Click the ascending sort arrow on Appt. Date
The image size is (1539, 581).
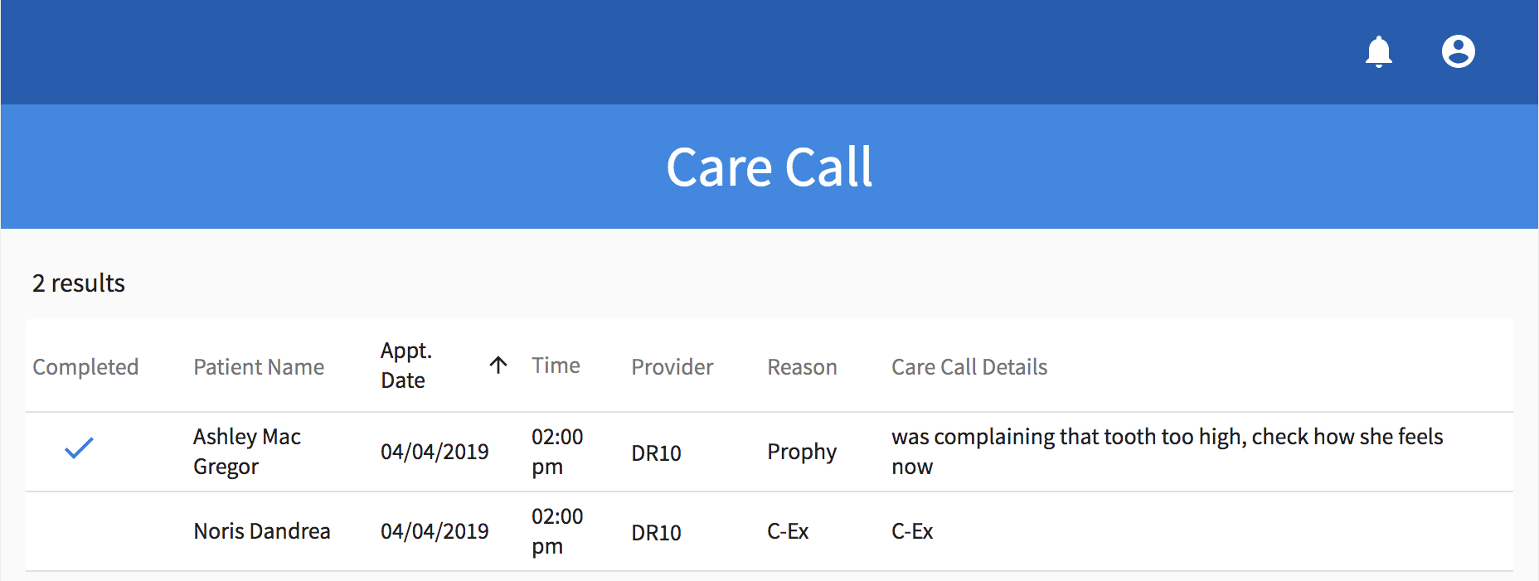(x=498, y=365)
